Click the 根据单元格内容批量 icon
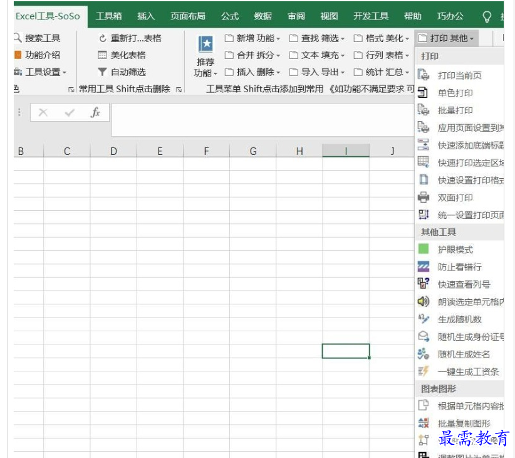 click(424, 406)
